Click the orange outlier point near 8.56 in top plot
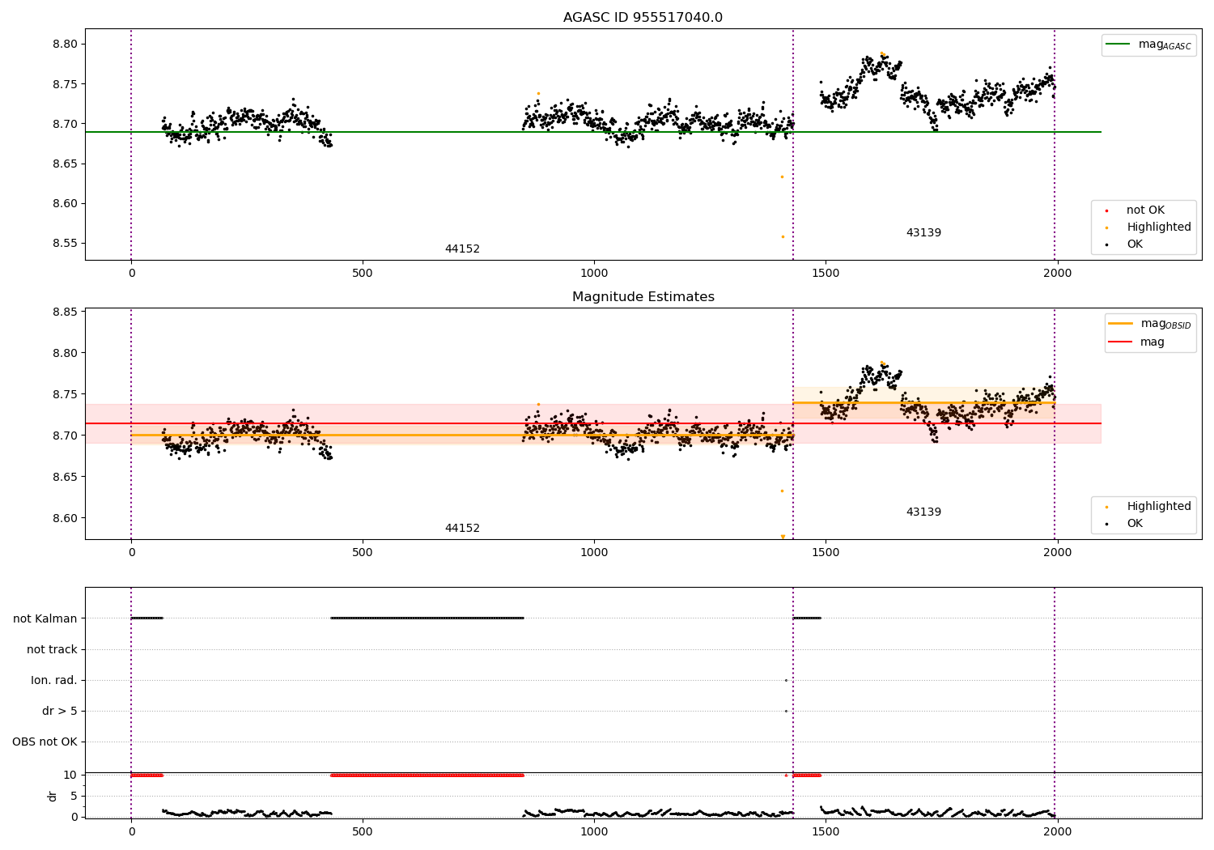Viewport: 1214px width, 850px height. [783, 236]
